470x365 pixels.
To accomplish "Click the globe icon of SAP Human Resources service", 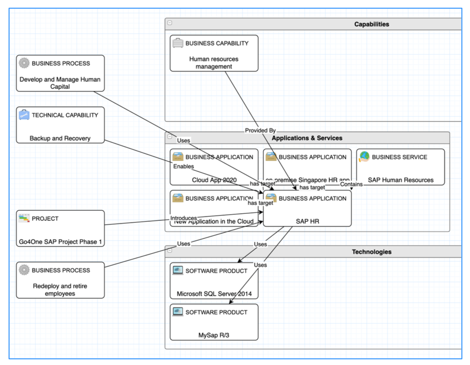I will [364, 157].
